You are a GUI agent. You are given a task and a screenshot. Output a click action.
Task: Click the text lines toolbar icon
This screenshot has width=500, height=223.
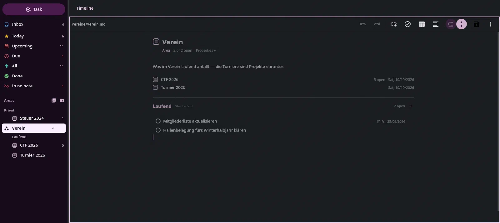[x=436, y=24]
